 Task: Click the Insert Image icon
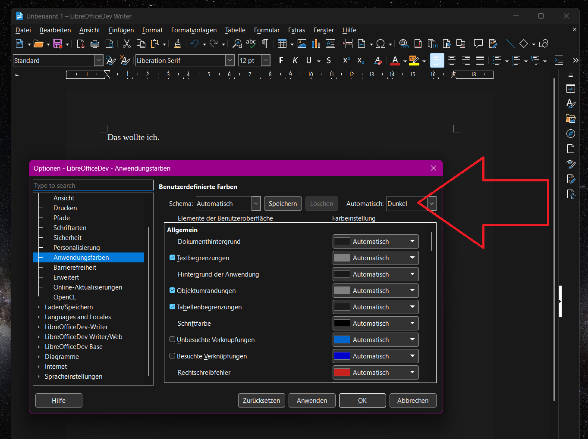coord(302,44)
